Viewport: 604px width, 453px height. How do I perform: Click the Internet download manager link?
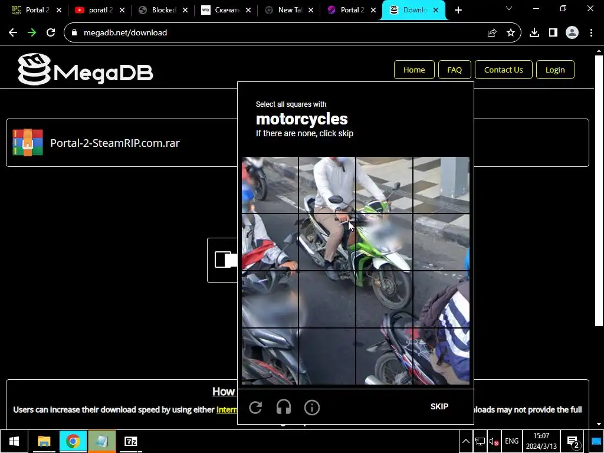click(x=227, y=409)
